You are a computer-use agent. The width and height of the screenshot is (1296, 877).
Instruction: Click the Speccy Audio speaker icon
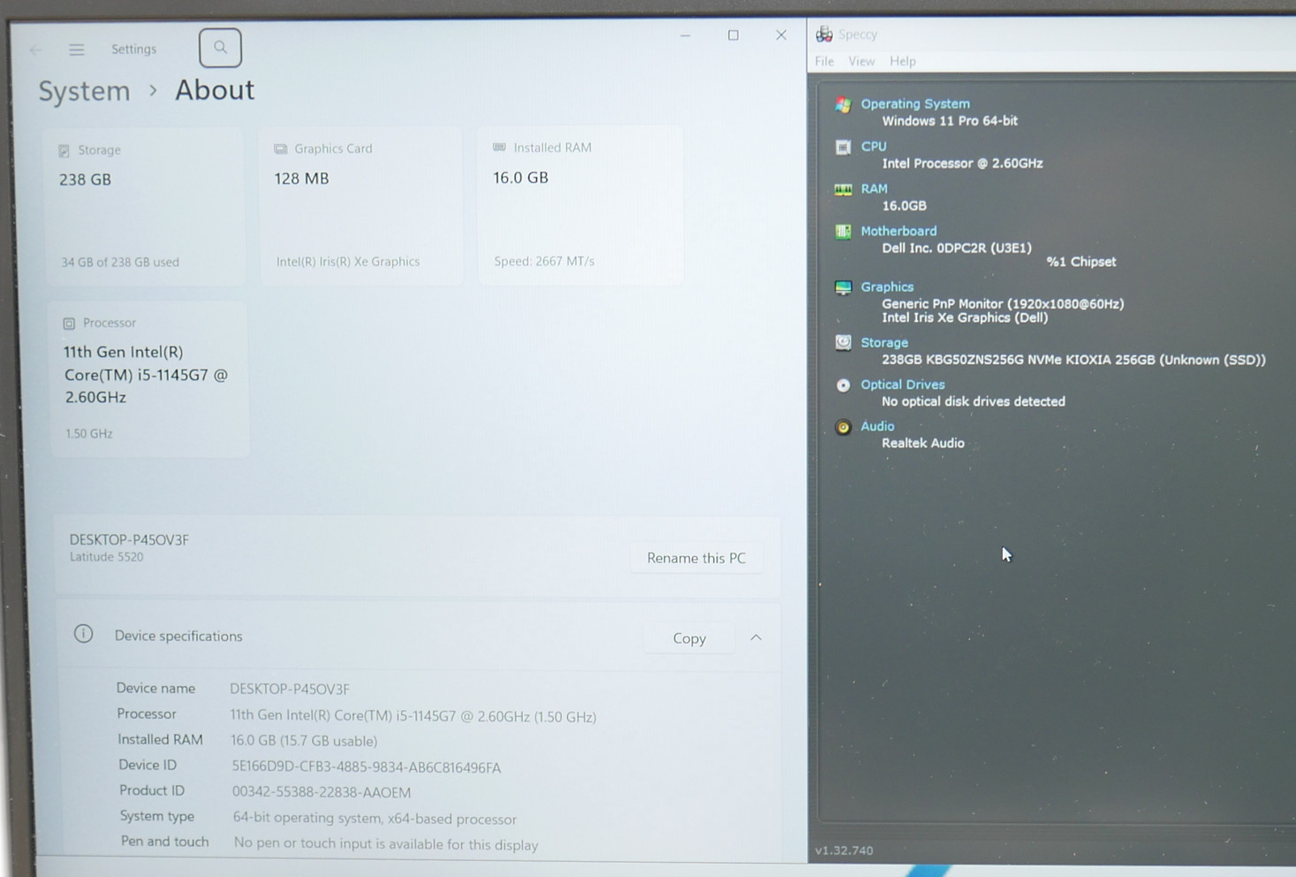point(843,427)
